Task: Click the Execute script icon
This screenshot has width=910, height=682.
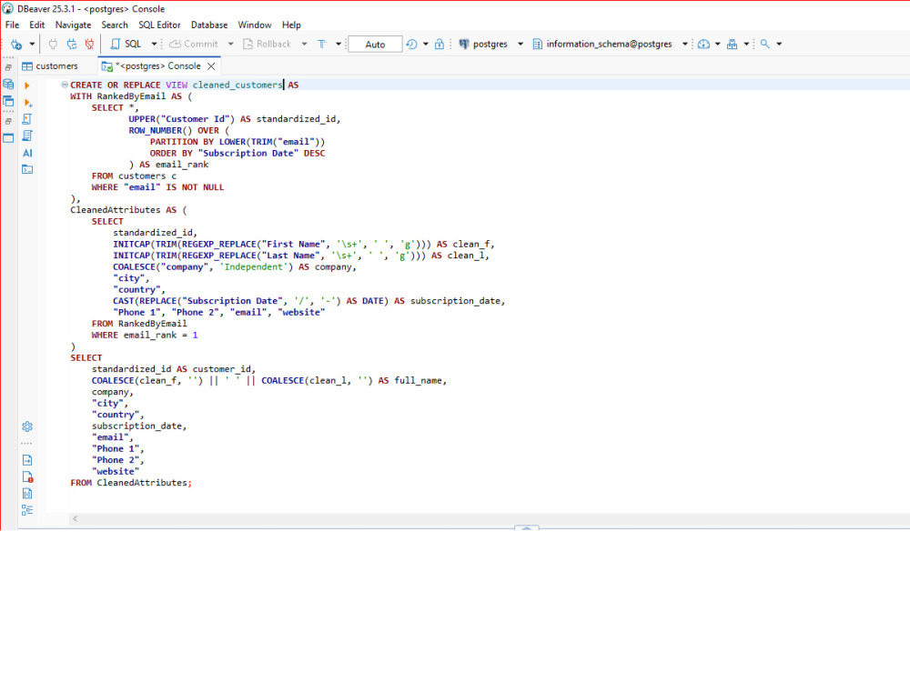Action: point(27,119)
